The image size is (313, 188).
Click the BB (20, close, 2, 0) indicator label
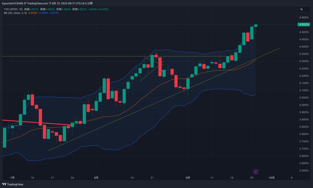click(x=15, y=13)
